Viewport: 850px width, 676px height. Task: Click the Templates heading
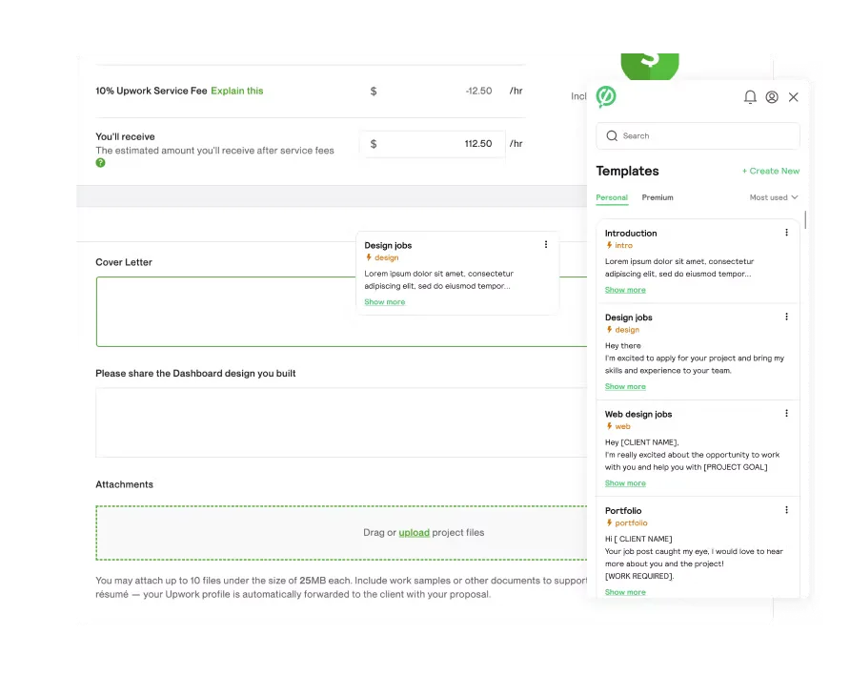627,171
